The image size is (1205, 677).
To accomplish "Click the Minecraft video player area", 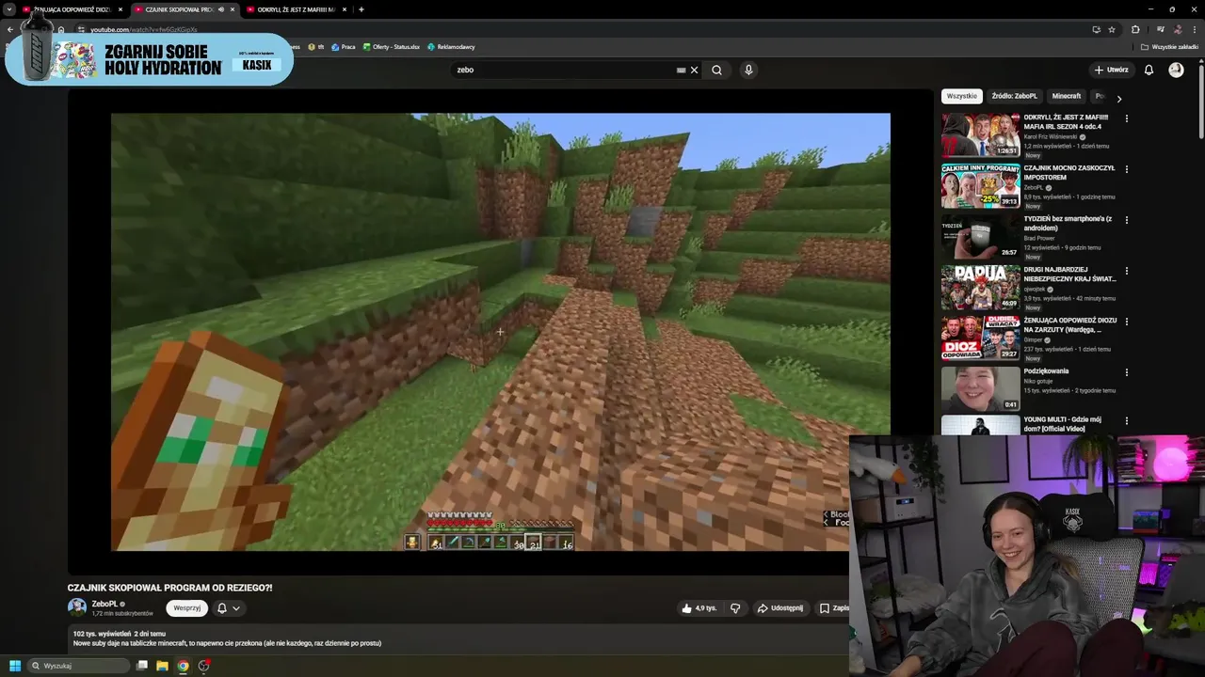I will click(x=500, y=331).
